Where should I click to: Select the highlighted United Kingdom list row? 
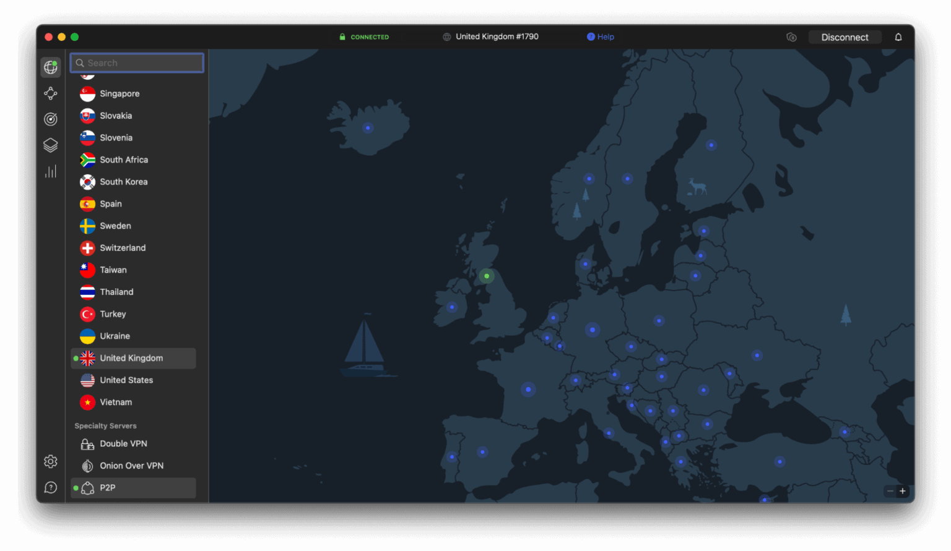pos(133,358)
